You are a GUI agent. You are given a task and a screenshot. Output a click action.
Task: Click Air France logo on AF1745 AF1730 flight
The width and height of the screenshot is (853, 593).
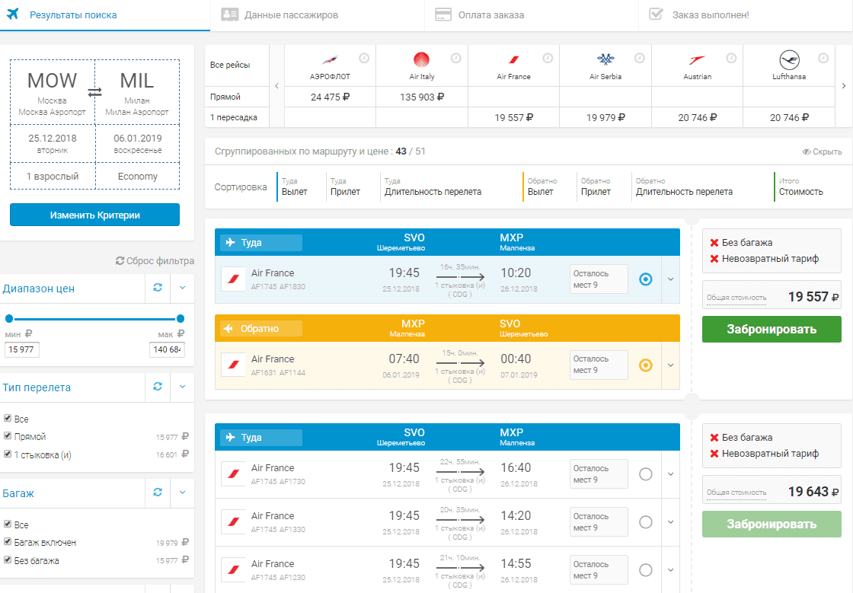[x=233, y=474]
